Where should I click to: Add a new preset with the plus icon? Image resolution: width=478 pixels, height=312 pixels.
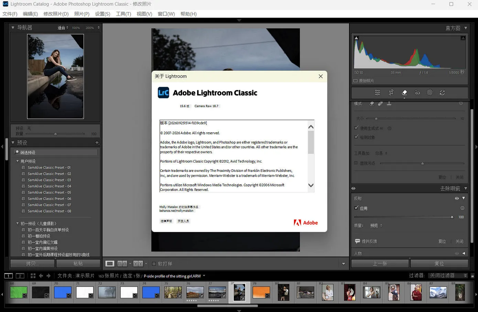coord(97,143)
